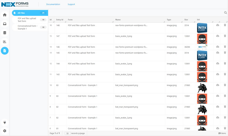The image size is (228, 136).
Task: Click the NEX Forms logo
Action: (15, 4)
